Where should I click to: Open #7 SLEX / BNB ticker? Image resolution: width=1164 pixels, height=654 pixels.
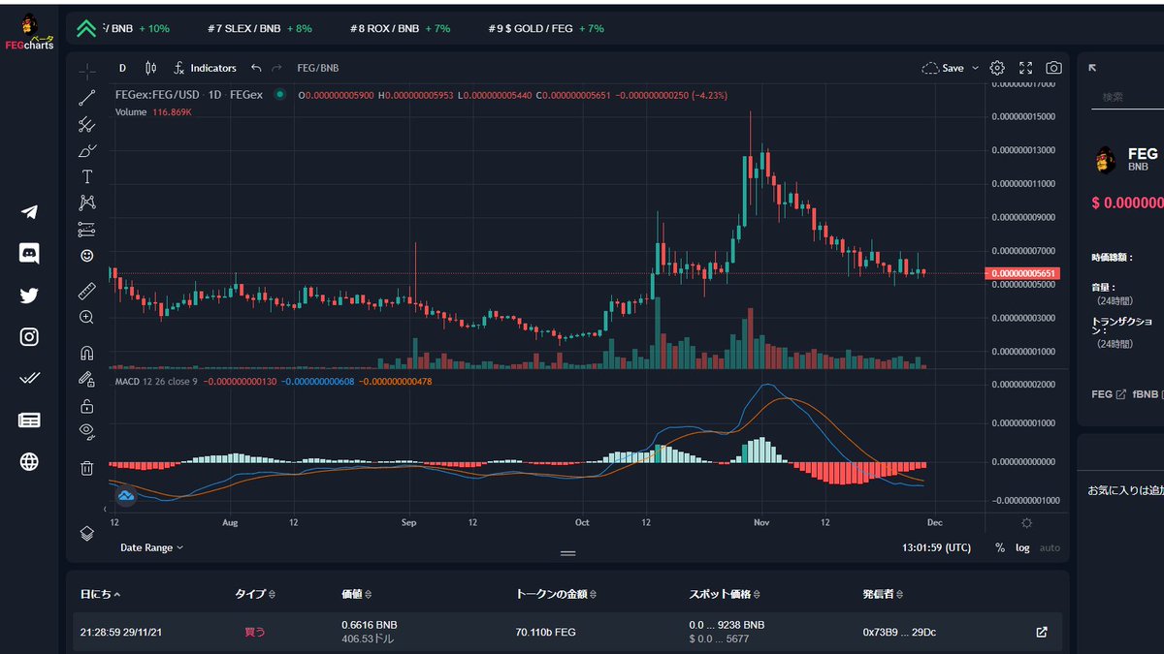[259, 28]
